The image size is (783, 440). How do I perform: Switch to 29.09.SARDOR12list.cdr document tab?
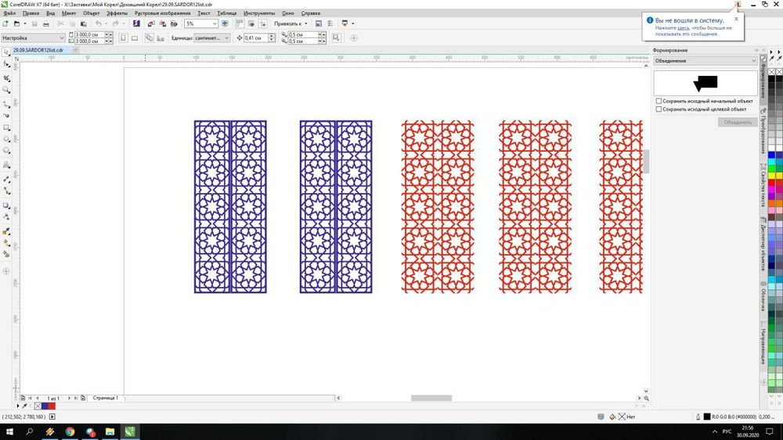coord(38,50)
